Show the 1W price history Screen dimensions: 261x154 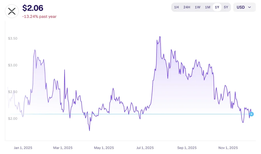(x=198, y=7)
